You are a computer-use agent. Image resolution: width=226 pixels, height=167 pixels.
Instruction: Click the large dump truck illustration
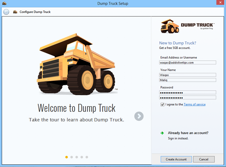click(x=77, y=64)
